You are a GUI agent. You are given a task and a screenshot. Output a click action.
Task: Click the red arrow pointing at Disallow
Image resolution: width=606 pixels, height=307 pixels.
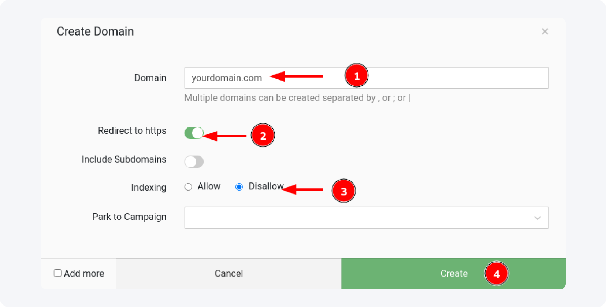coord(302,189)
